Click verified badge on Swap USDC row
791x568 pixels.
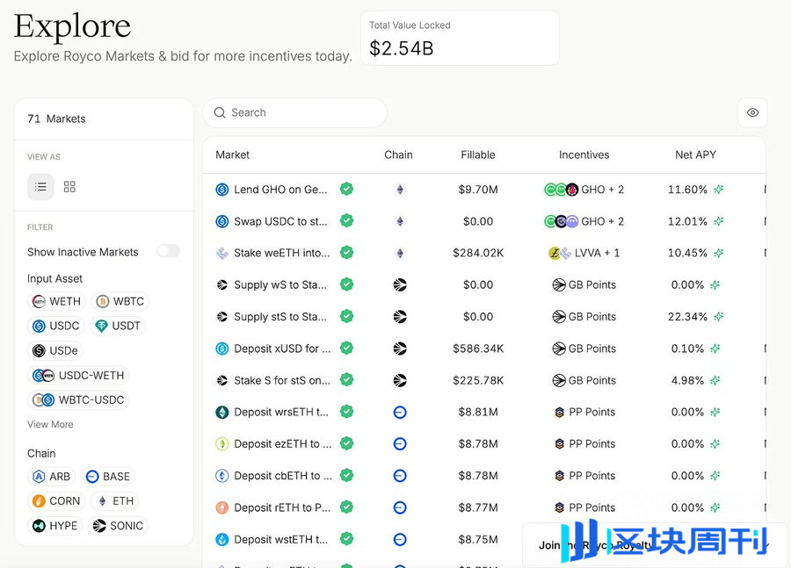tap(346, 220)
